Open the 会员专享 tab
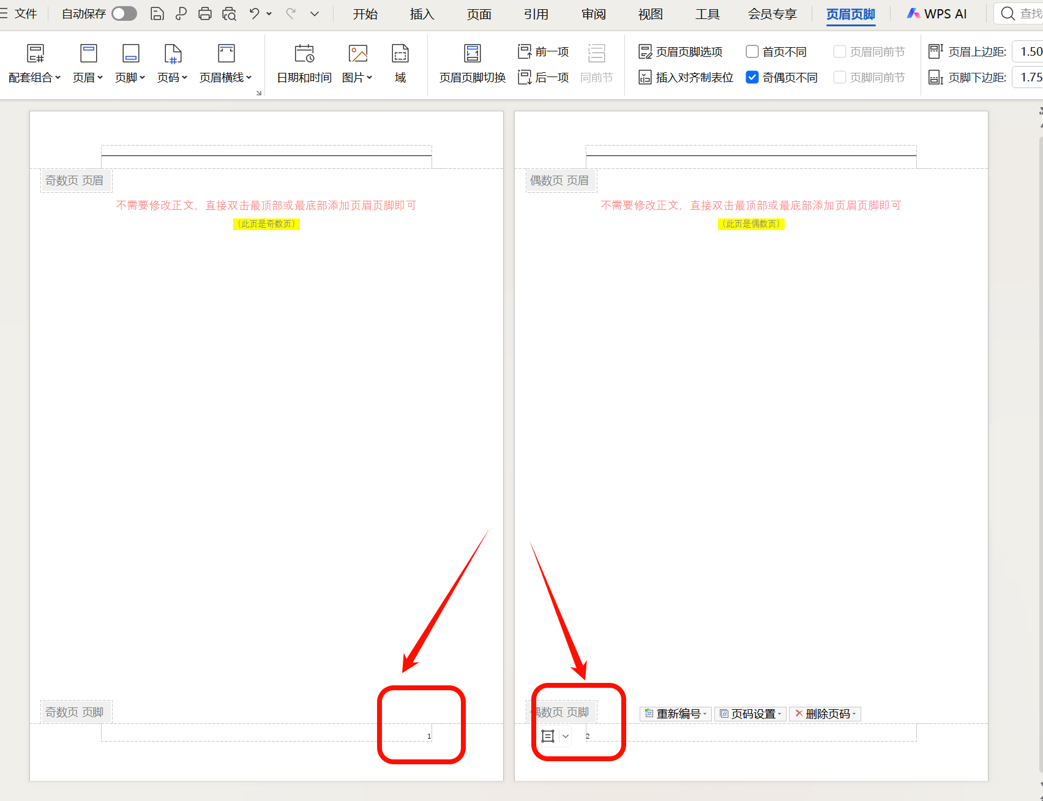The width and height of the screenshot is (1043, 801). pos(772,13)
